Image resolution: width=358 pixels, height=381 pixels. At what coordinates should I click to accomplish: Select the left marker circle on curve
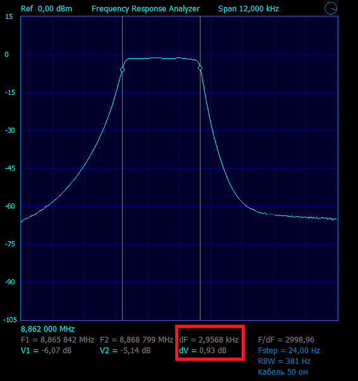click(x=122, y=70)
